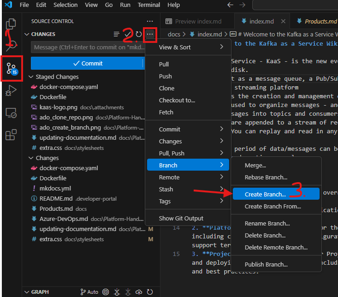Click the commit message input field

point(88,47)
